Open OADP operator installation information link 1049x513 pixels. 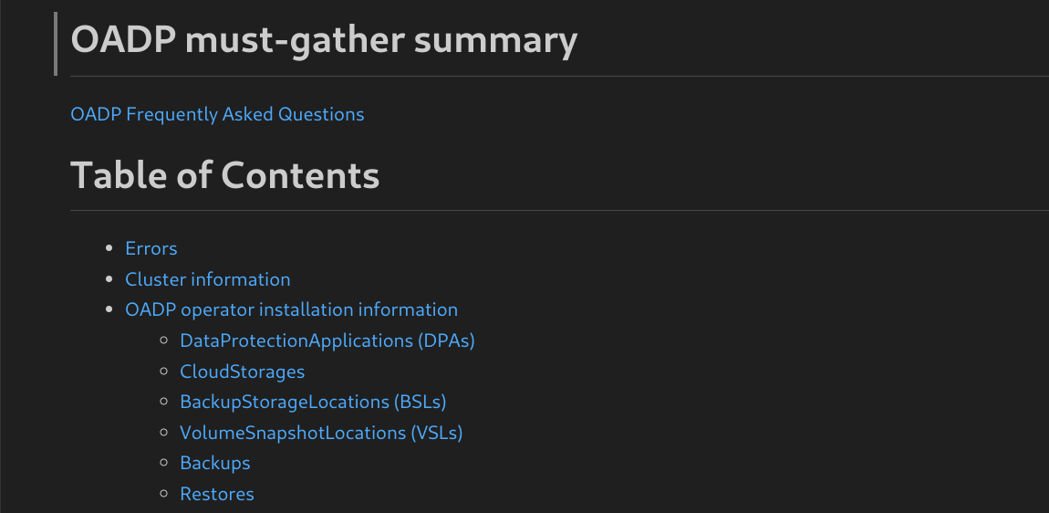(x=291, y=309)
